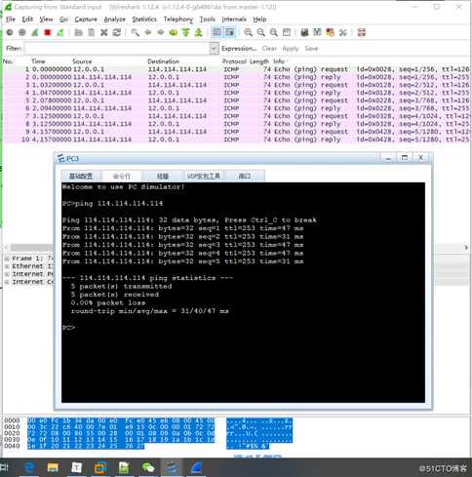Open display filters dialog icon

pyautogui.click(x=317, y=32)
